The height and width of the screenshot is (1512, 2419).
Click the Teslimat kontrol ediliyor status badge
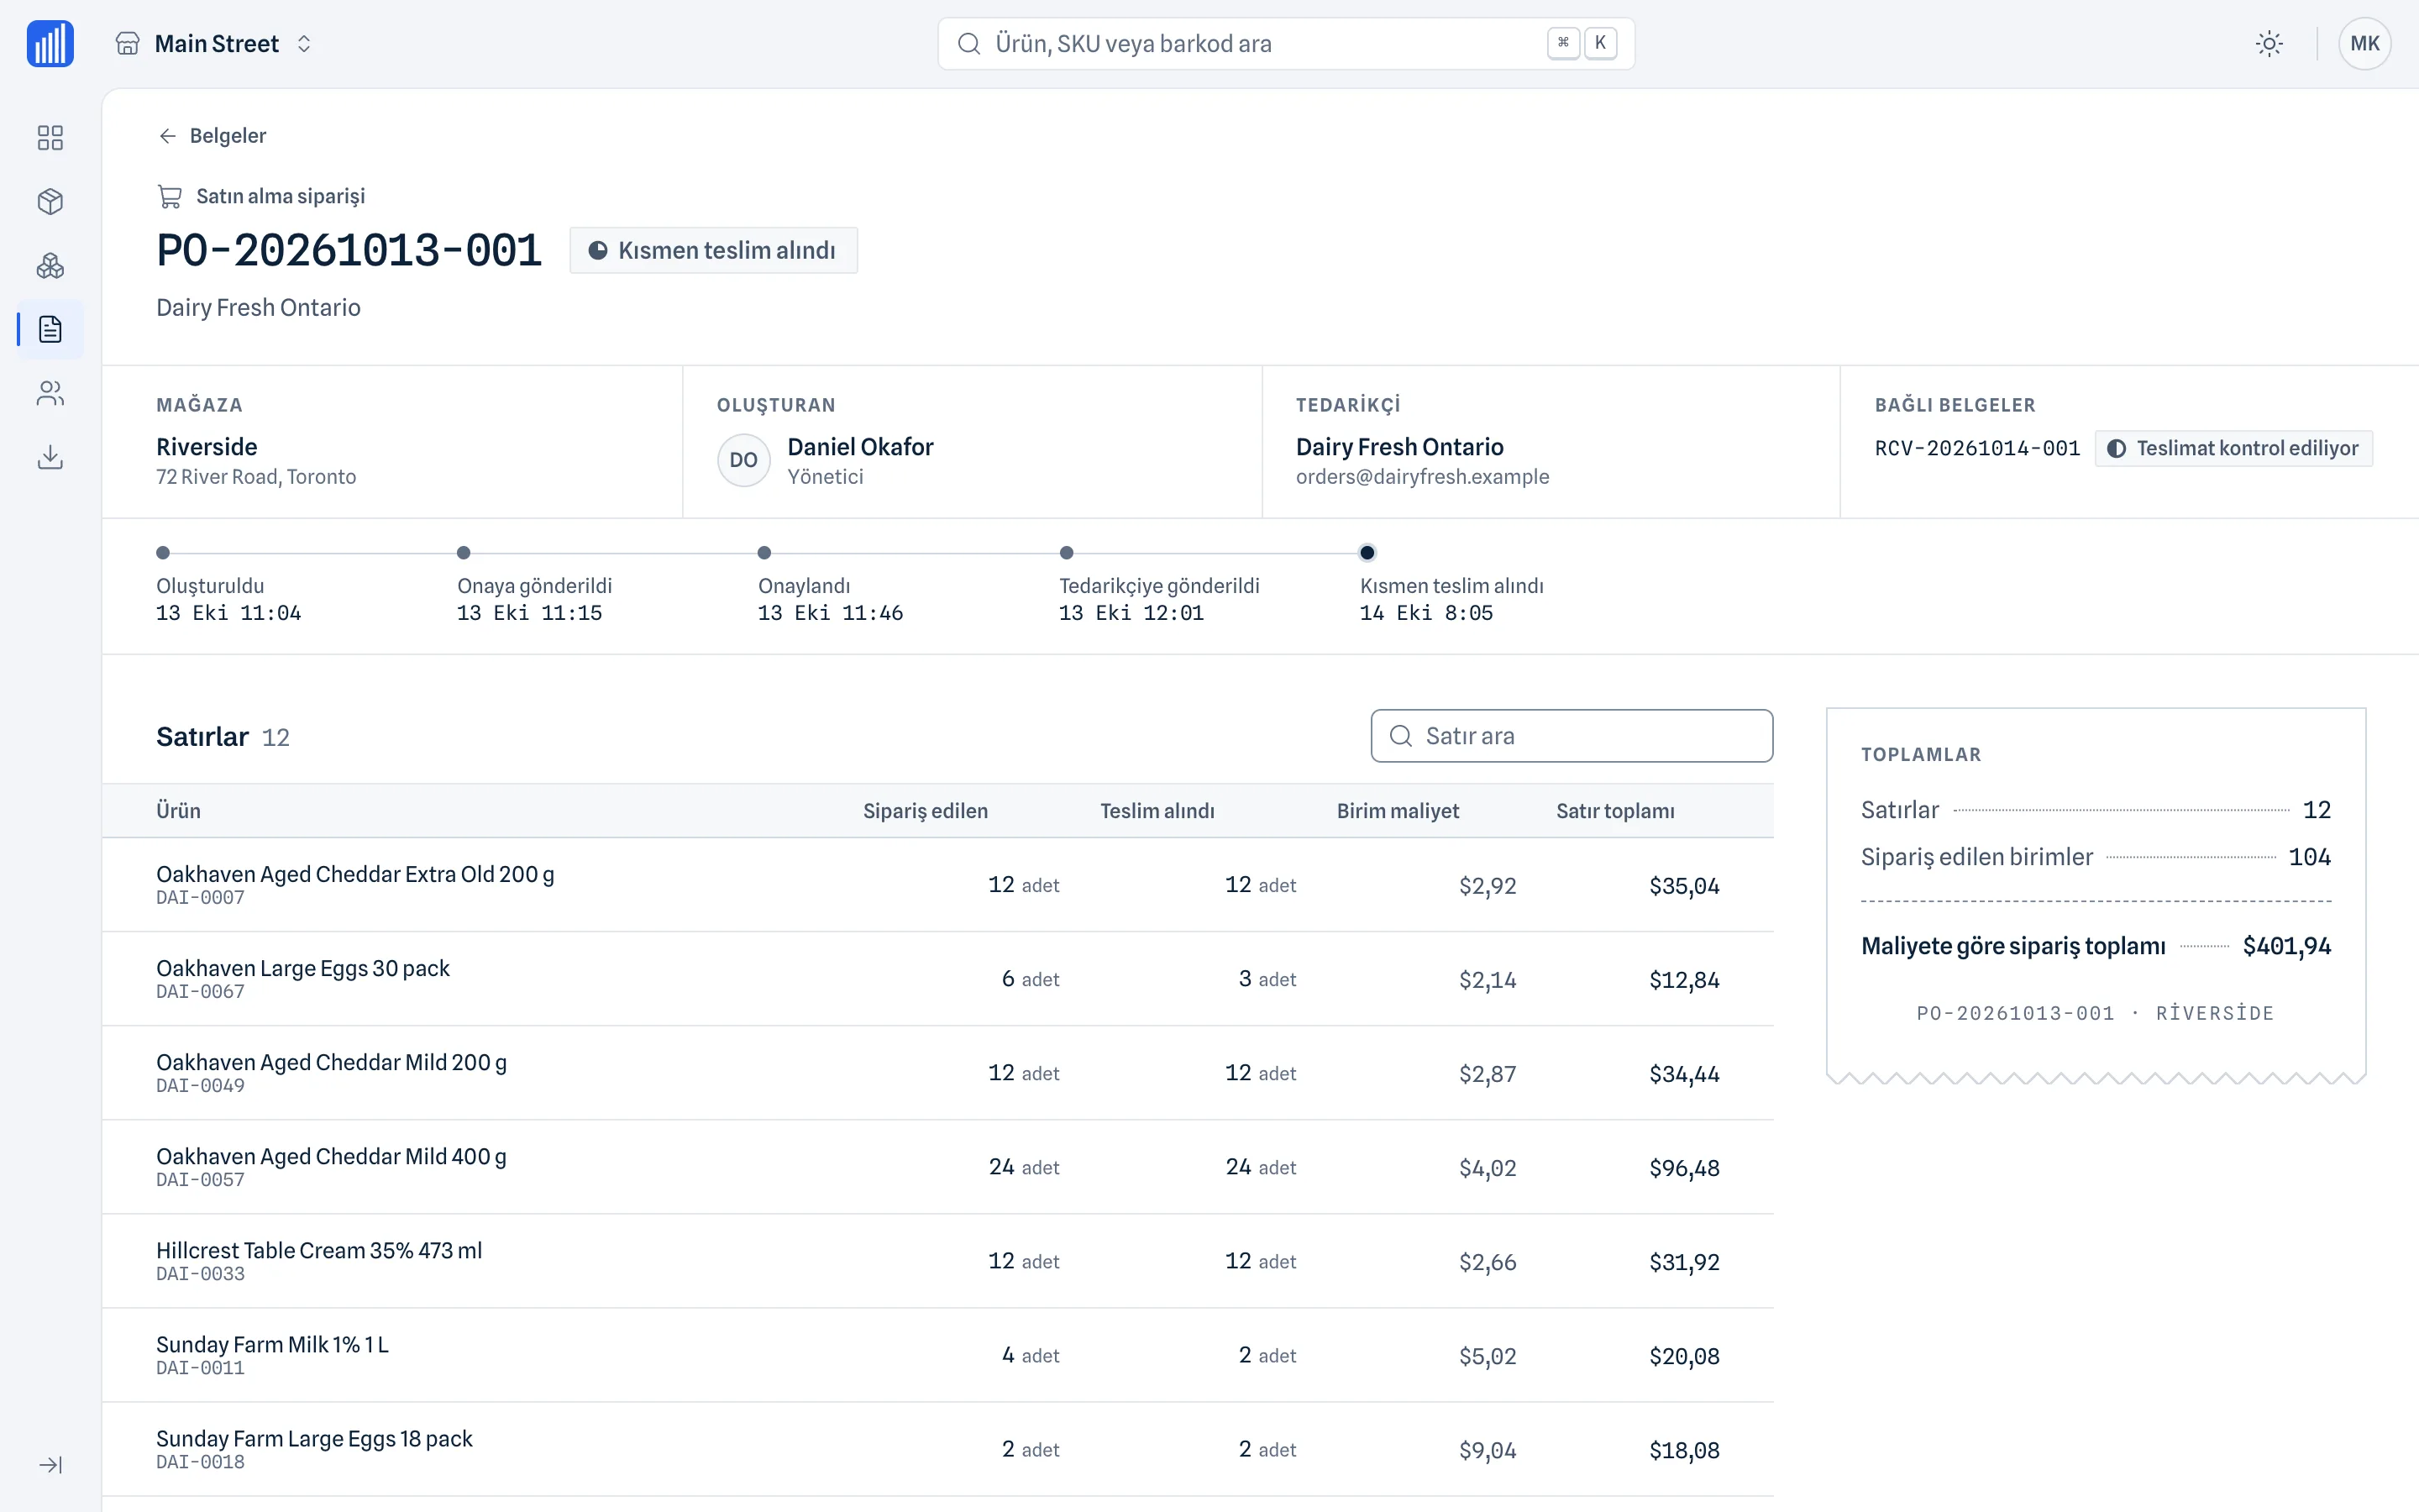[2234, 448]
